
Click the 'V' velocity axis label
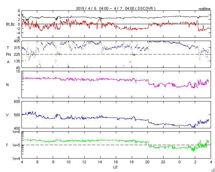7,115
